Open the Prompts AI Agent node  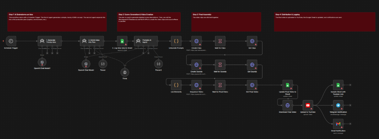click(x=146, y=41)
